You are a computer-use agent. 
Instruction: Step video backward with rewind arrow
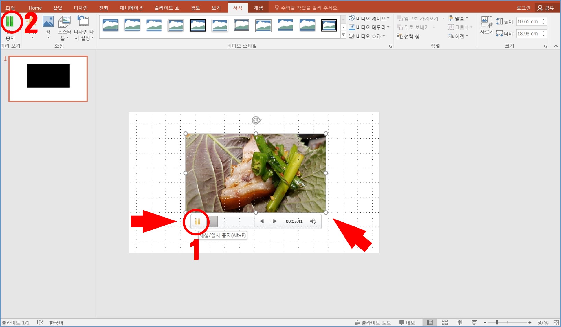click(x=262, y=221)
